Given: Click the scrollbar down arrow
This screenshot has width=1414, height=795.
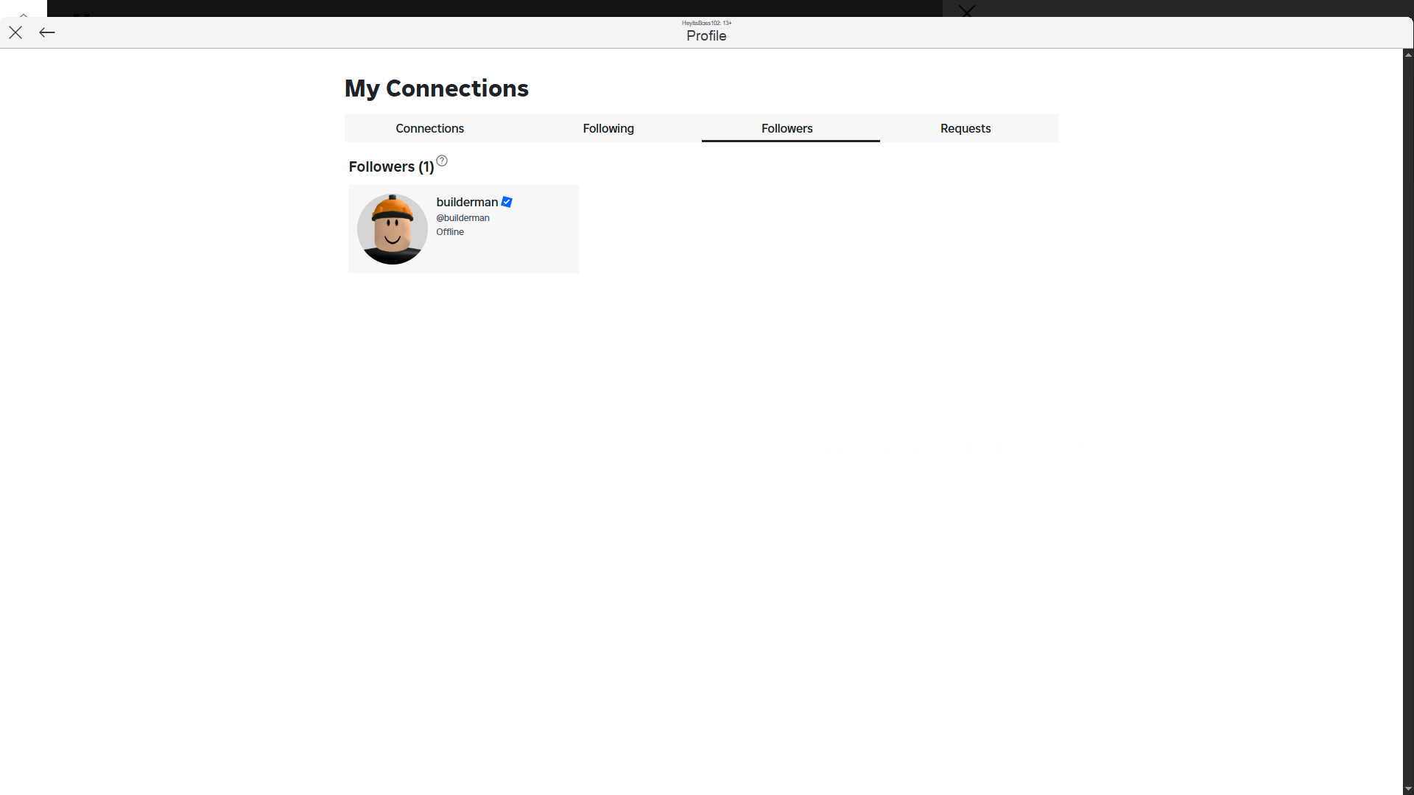Looking at the screenshot, I should (1408, 789).
